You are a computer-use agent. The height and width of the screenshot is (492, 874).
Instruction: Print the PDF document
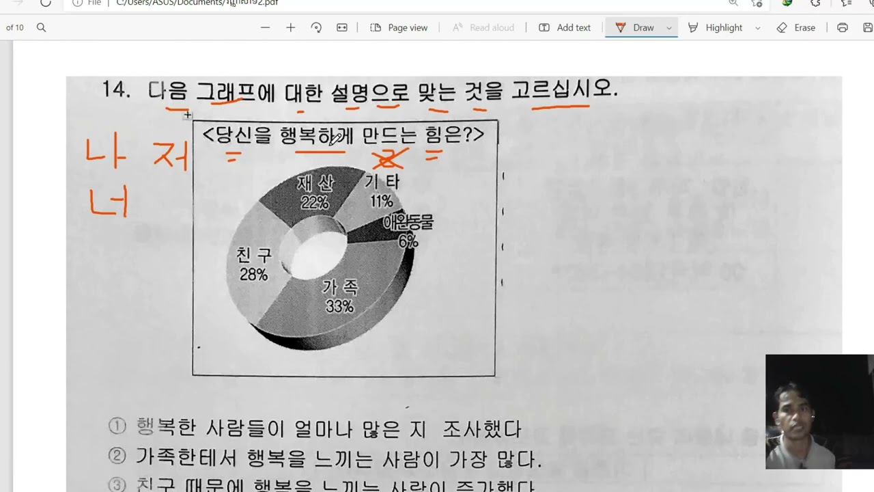[843, 27]
